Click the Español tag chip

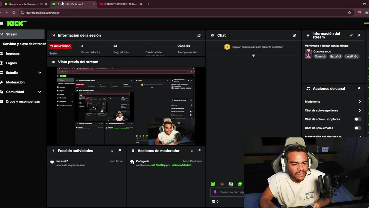pos(335,56)
